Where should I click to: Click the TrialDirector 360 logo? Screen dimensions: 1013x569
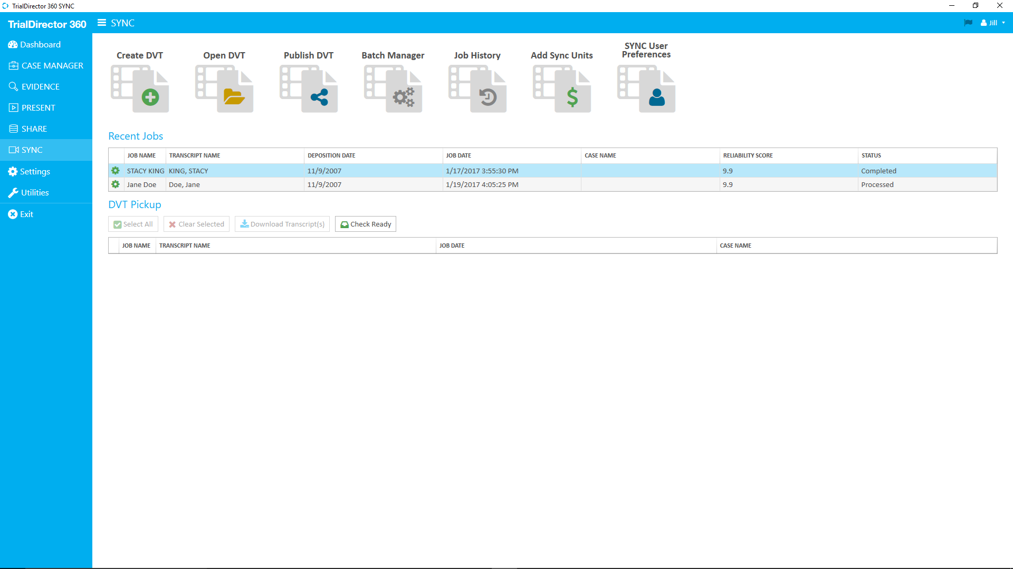point(47,24)
